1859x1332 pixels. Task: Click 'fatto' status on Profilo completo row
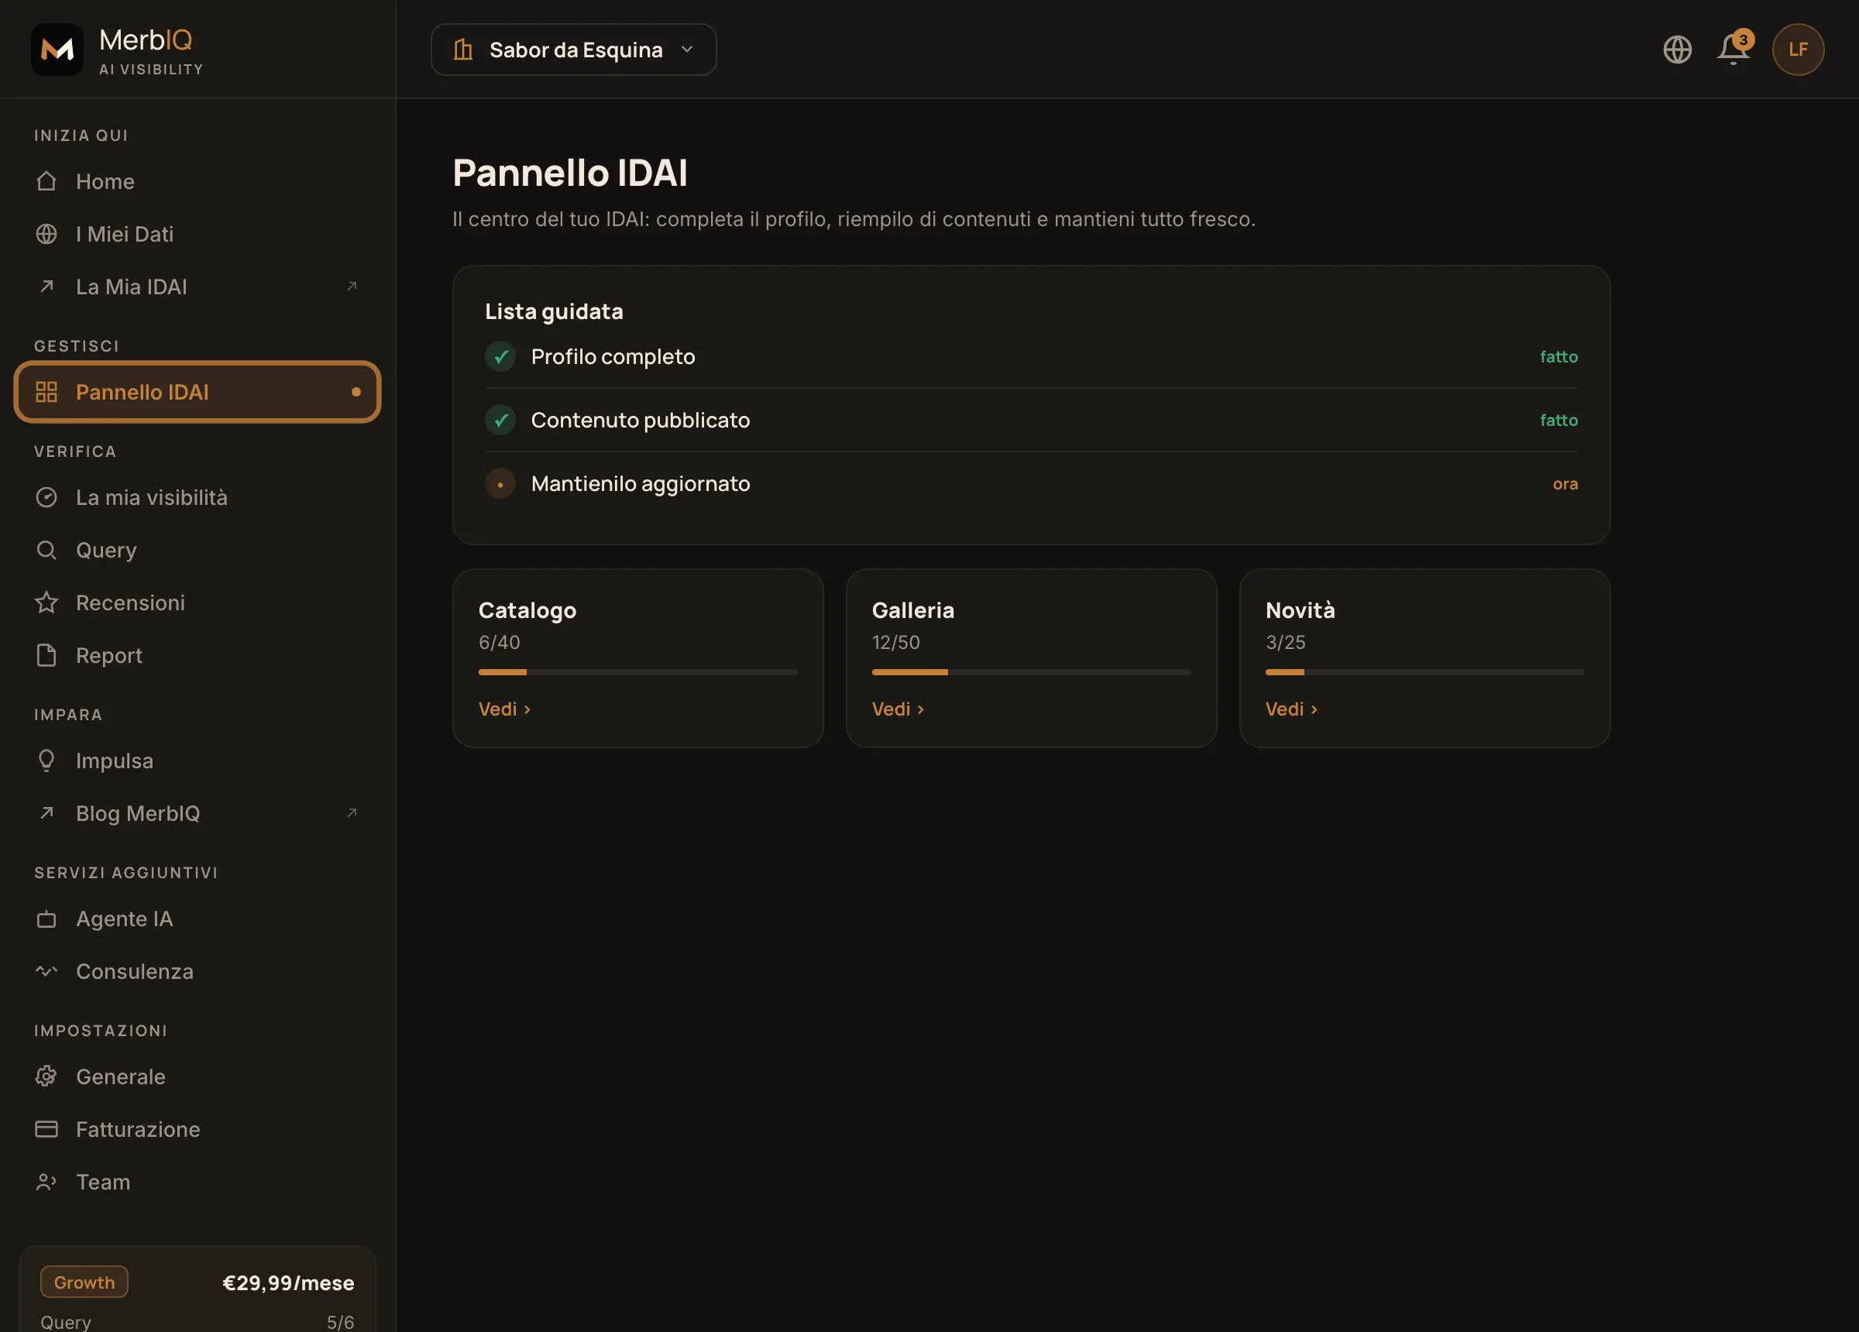click(x=1558, y=356)
